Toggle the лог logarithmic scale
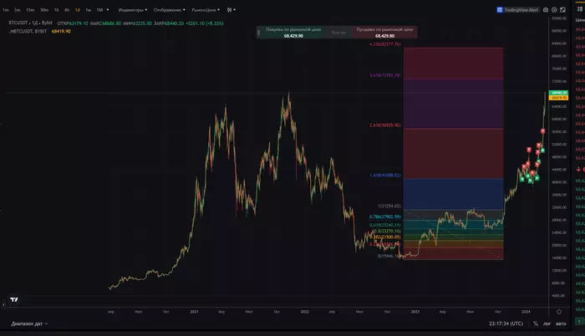Image resolution: width=585 pixels, height=336 pixels. 547,323
